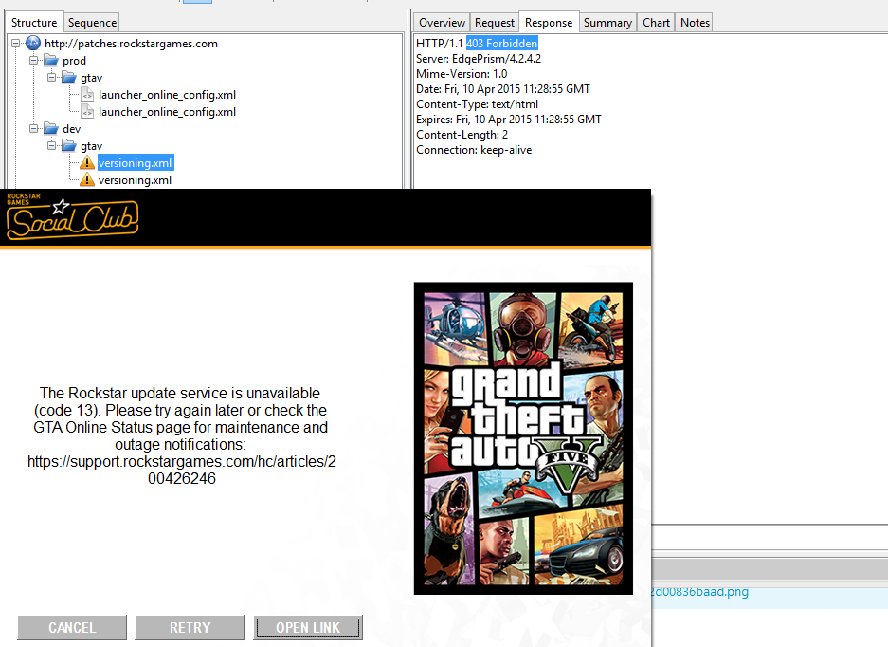Click CANCEL in the Social Club dialog

click(x=72, y=628)
